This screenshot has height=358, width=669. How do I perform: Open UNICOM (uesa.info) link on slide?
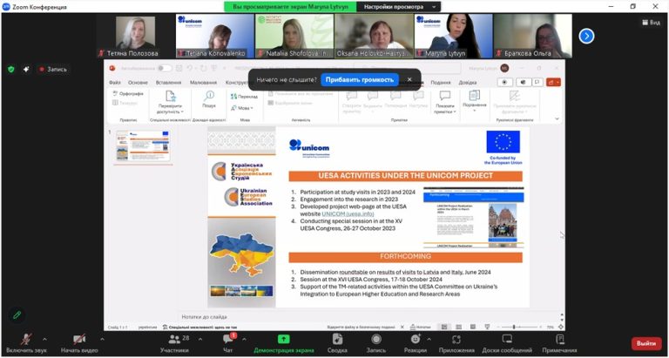[x=348, y=213]
